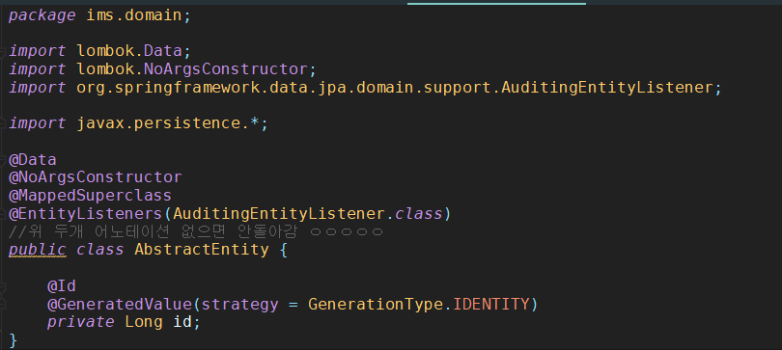
Task: Select the "ims.domain" package name
Action: tap(133, 14)
